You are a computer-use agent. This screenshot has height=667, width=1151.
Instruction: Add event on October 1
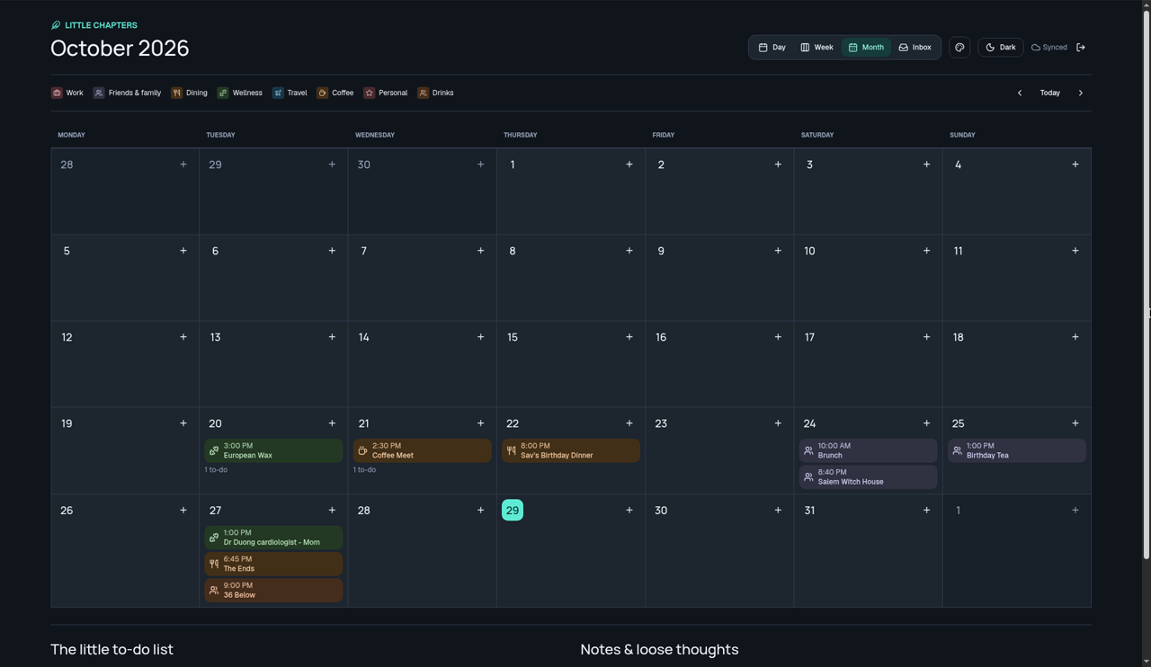pos(629,165)
